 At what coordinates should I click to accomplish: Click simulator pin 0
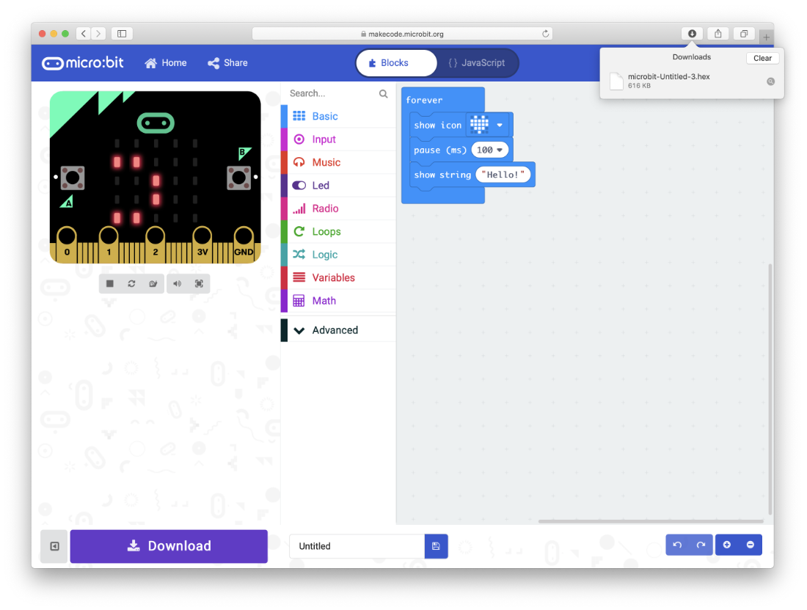[67, 244]
